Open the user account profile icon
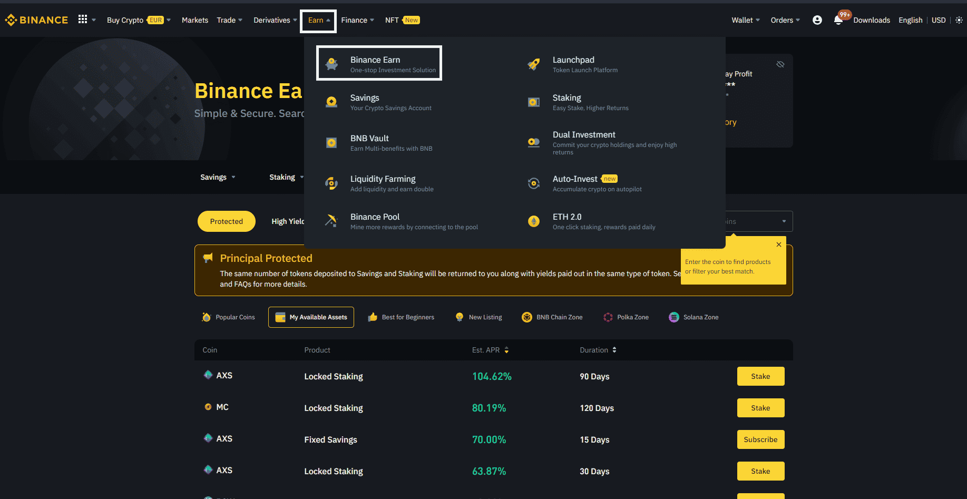 (817, 20)
